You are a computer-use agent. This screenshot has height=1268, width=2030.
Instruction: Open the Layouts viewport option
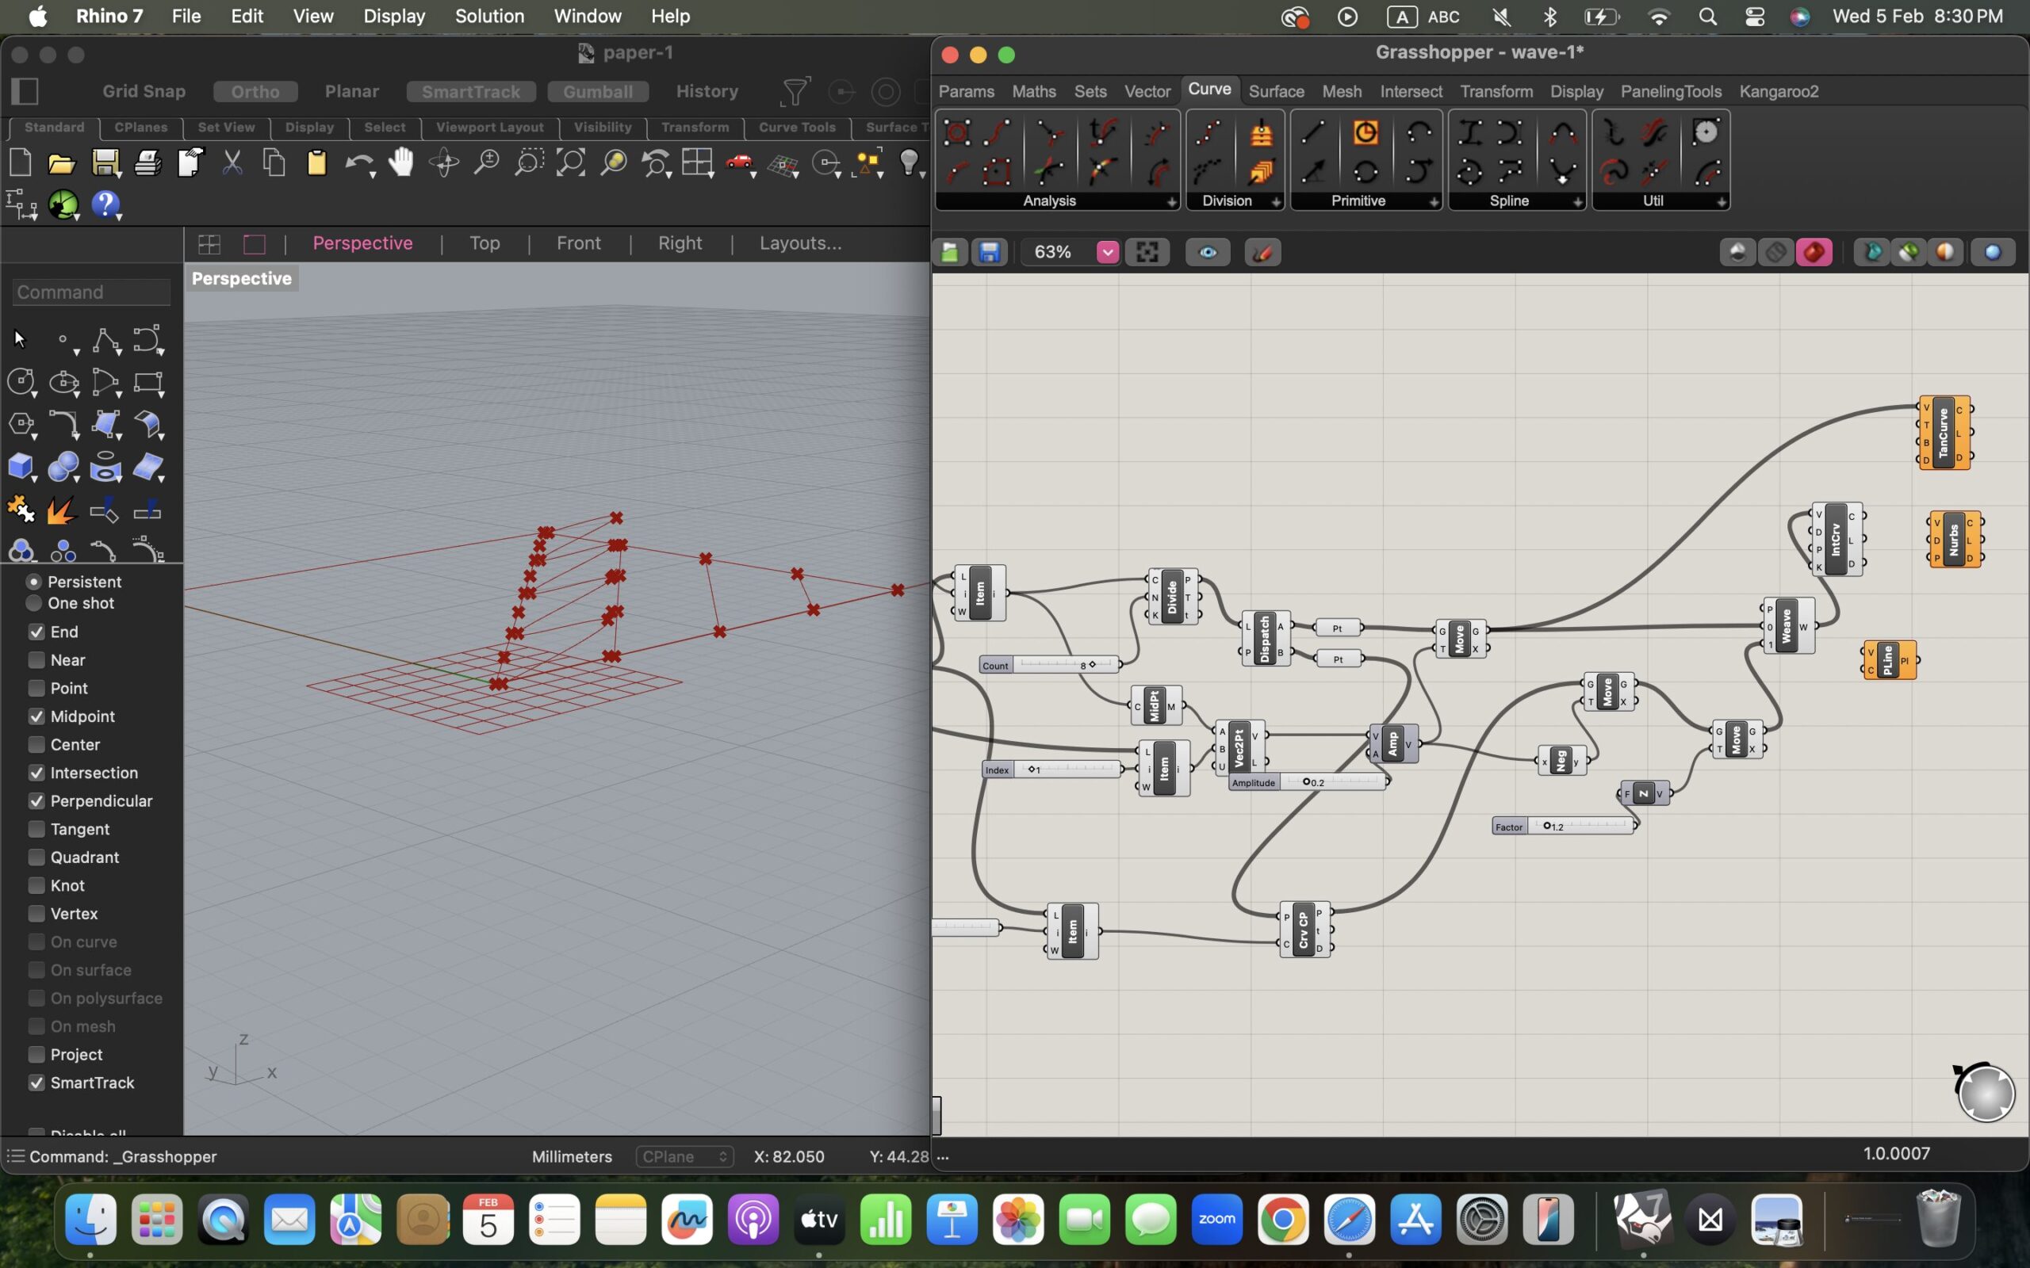[800, 243]
